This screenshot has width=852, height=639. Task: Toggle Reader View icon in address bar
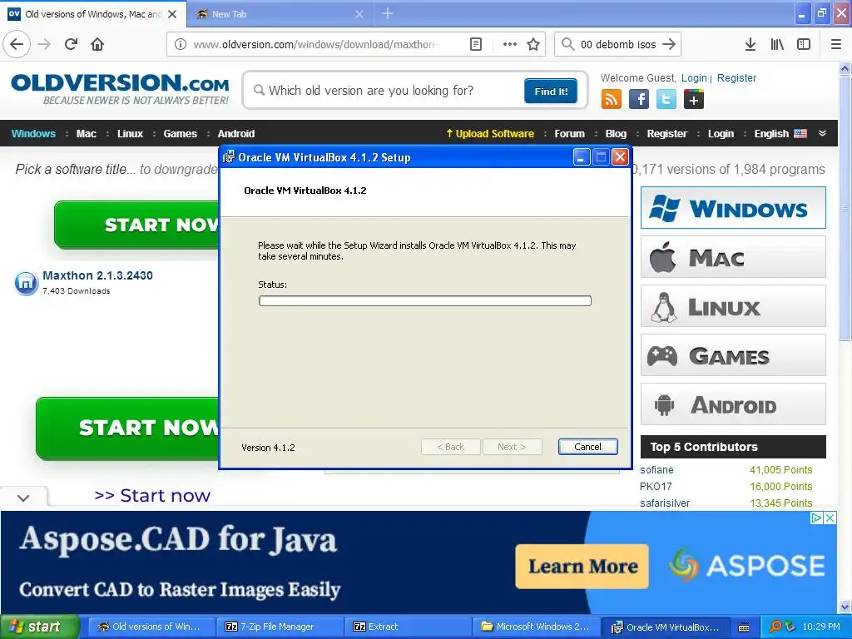point(475,44)
